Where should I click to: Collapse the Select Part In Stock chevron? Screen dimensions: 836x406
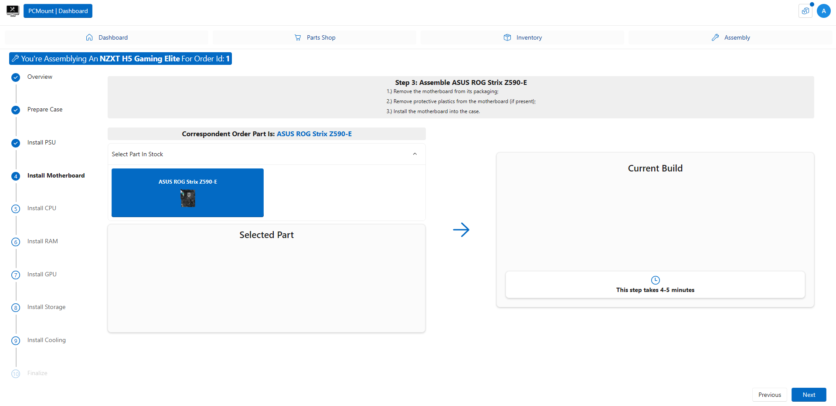[415, 154]
